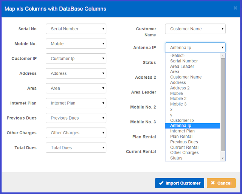The width and height of the screenshot is (242, 194).
Task: Click the dropdown list scrollbar thumb
Action: (223, 105)
